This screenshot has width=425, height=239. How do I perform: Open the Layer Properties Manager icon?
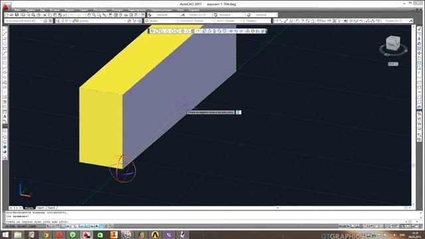[x=58, y=21]
